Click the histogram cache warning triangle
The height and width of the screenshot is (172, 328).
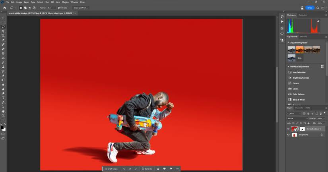click(x=318, y=21)
